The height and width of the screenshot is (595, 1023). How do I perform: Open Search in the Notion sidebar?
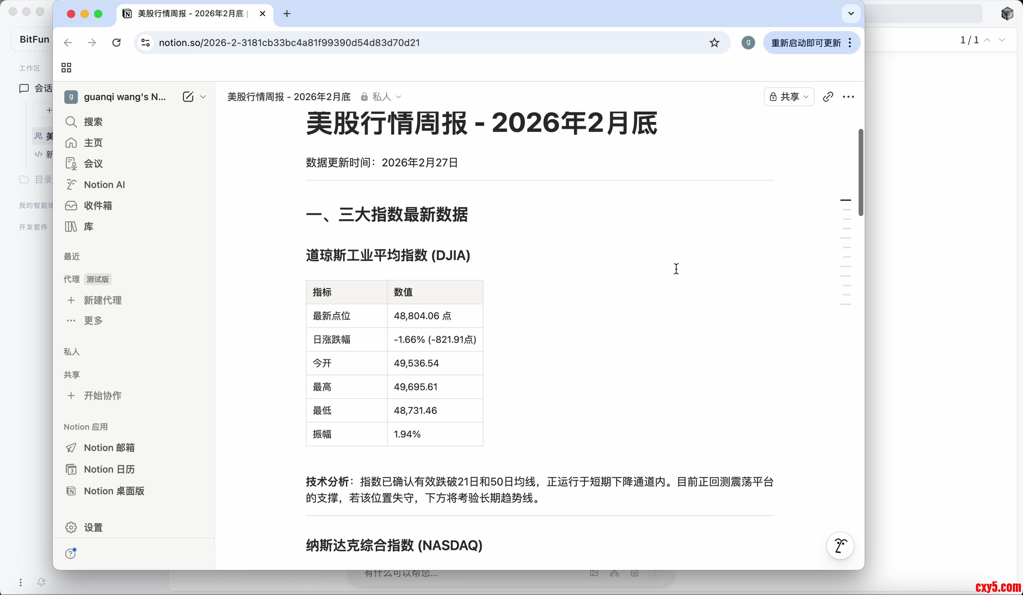[x=93, y=122]
